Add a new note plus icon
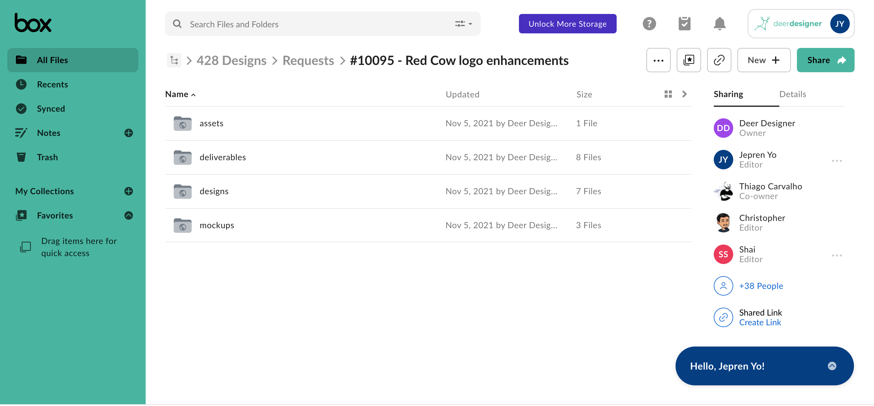This screenshot has height=406, width=874. [x=129, y=133]
